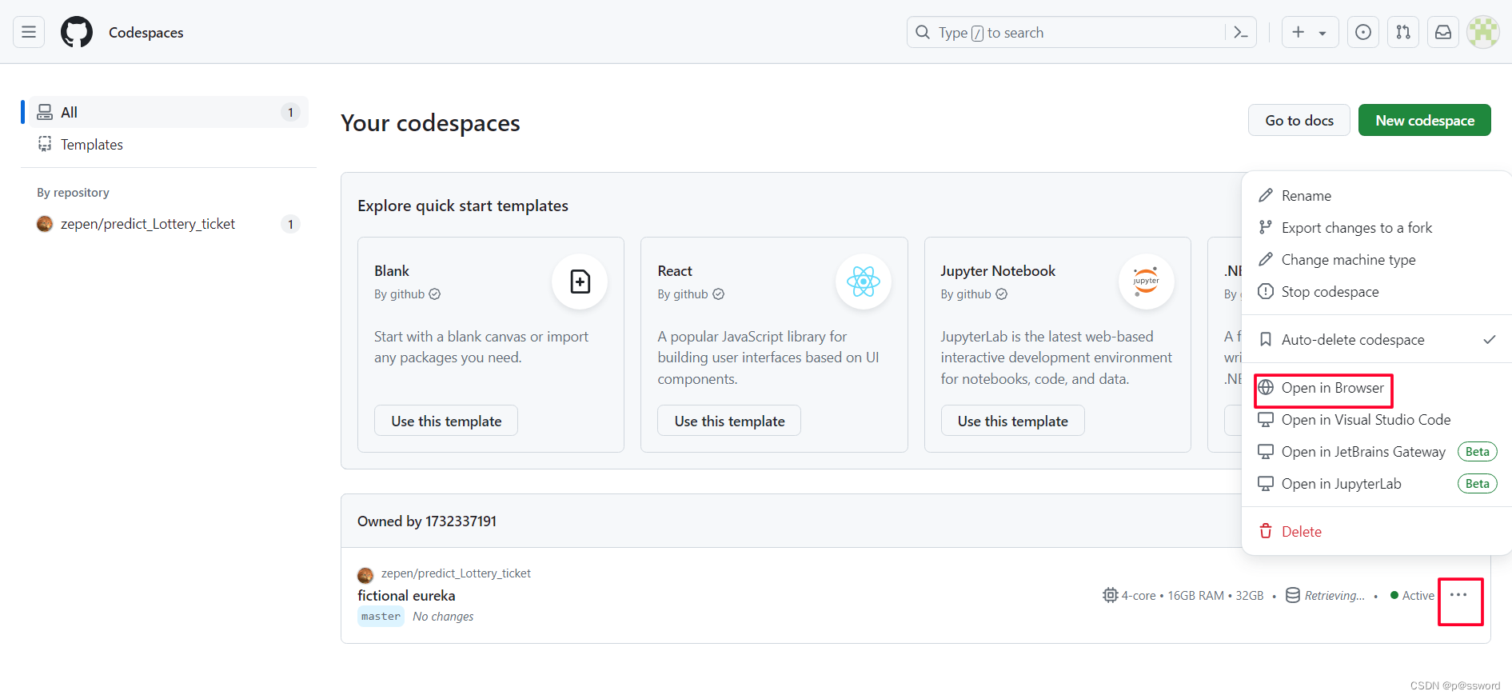Viewport: 1512px width, 699px height.
Task: Choose Rename from the context menu
Action: tap(1377, 196)
